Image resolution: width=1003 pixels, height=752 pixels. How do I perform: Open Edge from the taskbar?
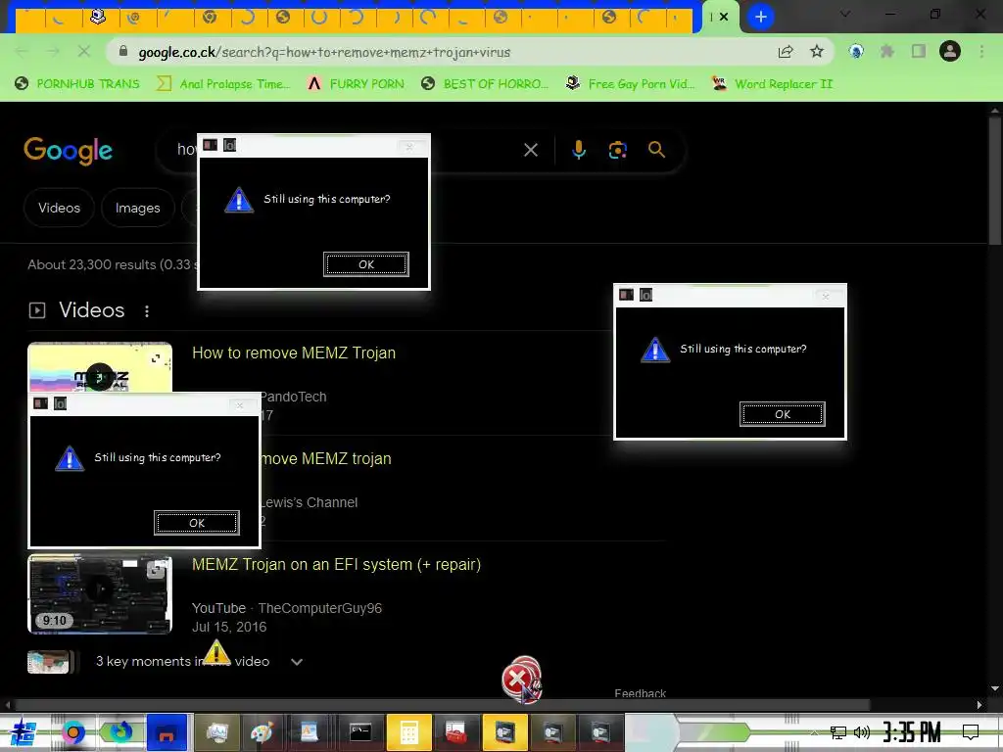click(120, 732)
